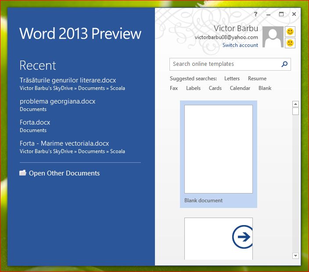The height and width of the screenshot is (272, 309).
Task: Select suggested search Cards
Action: pos(215,88)
